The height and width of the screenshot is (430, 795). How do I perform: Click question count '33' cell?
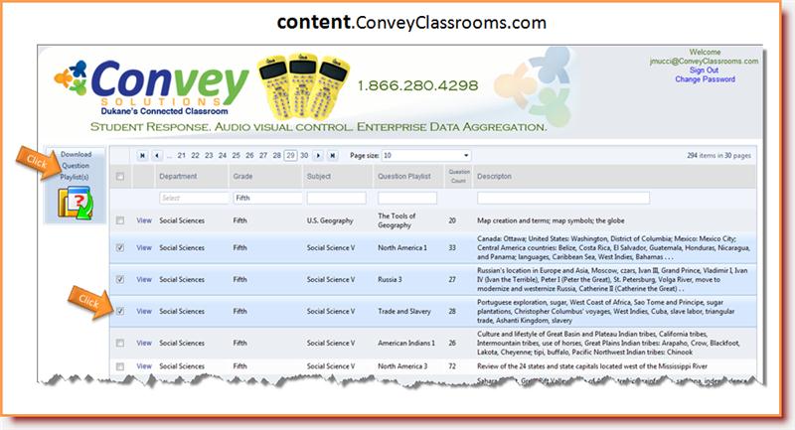coord(452,247)
